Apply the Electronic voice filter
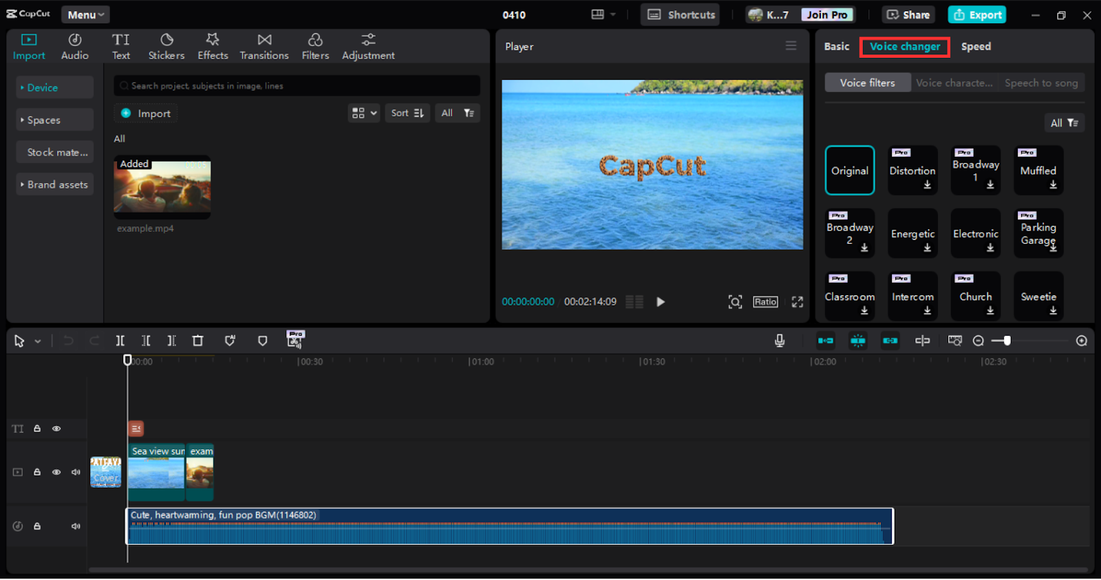The width and height of the screenshot is (1101, 580). tap(976, 233)
